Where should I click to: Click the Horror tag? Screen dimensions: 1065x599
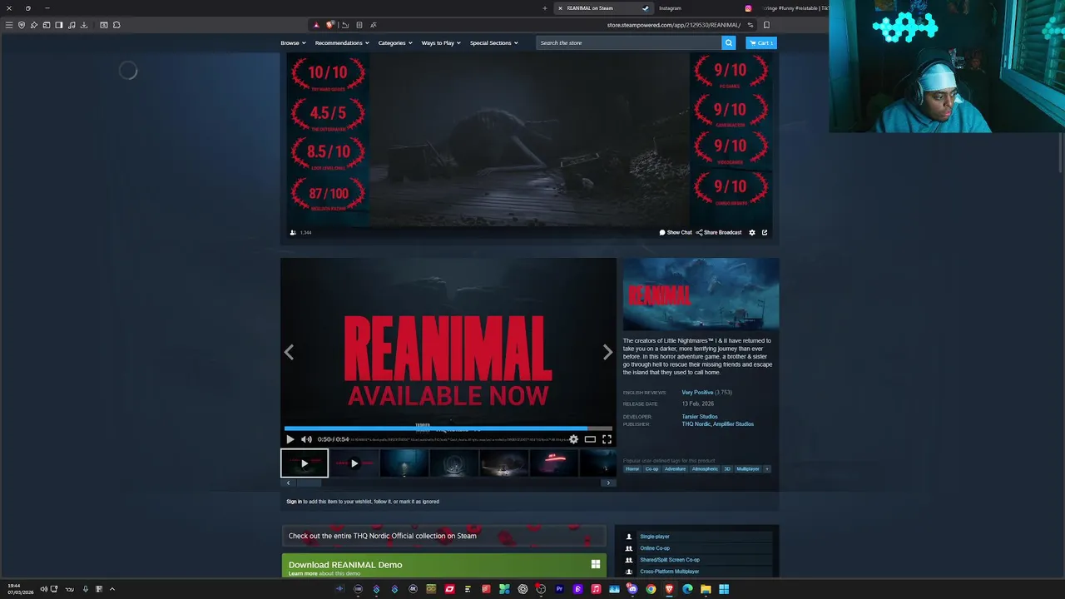[x=632, y=469]
